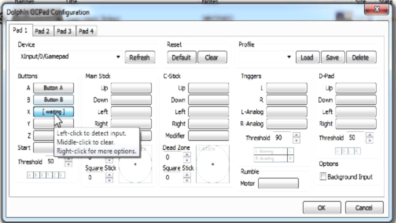
Task: Set Main Stick Right mapping
Action: coord(131,124)
